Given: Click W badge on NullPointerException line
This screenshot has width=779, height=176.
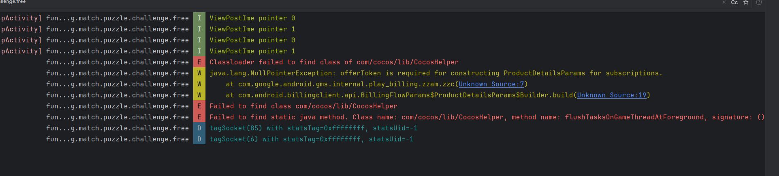Looking at the screenshot, I should coord(199,73).
